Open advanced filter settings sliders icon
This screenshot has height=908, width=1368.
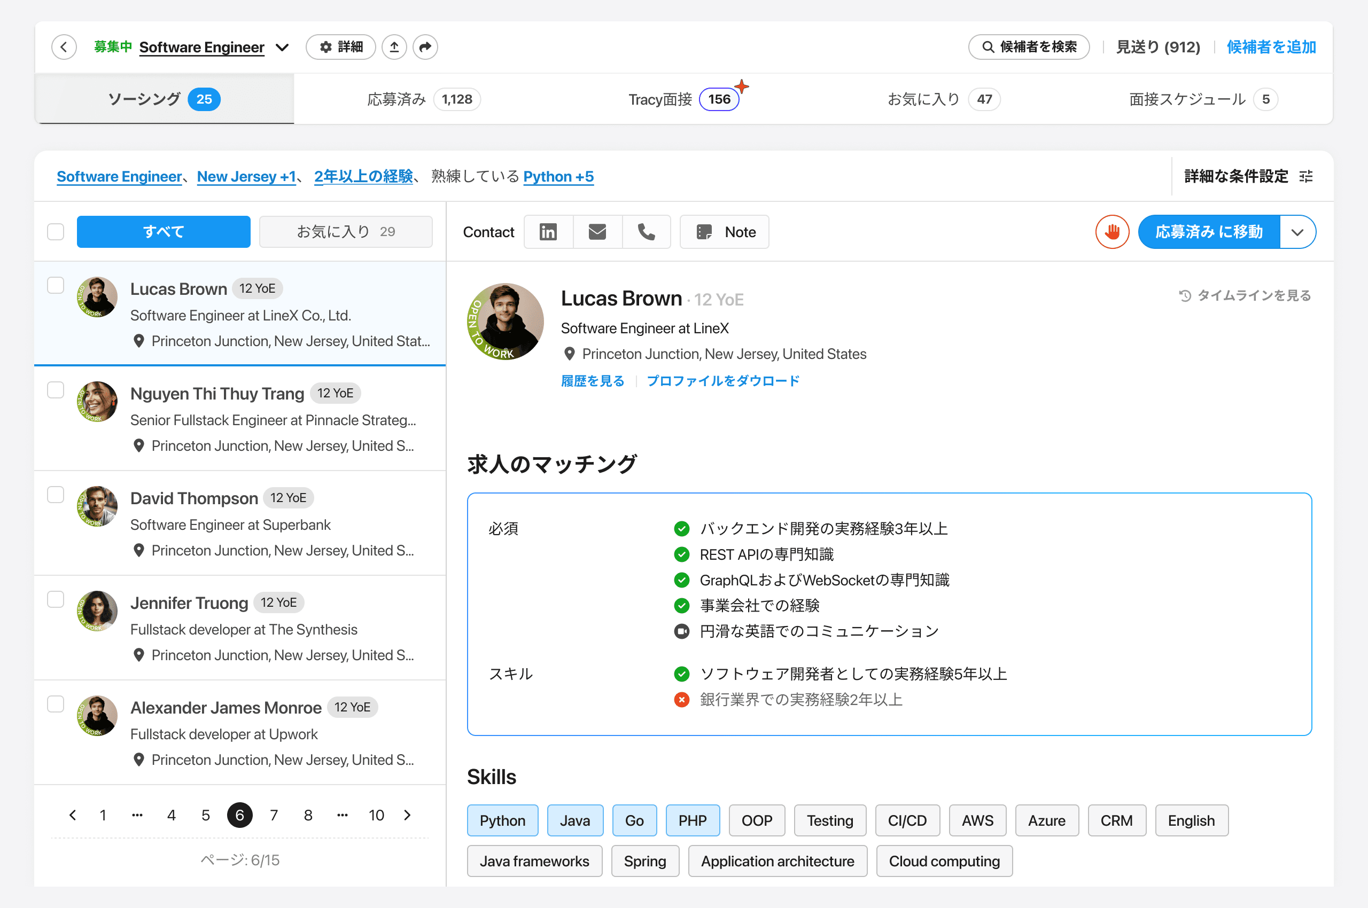pyautogui.click(x=1306, y=176)
